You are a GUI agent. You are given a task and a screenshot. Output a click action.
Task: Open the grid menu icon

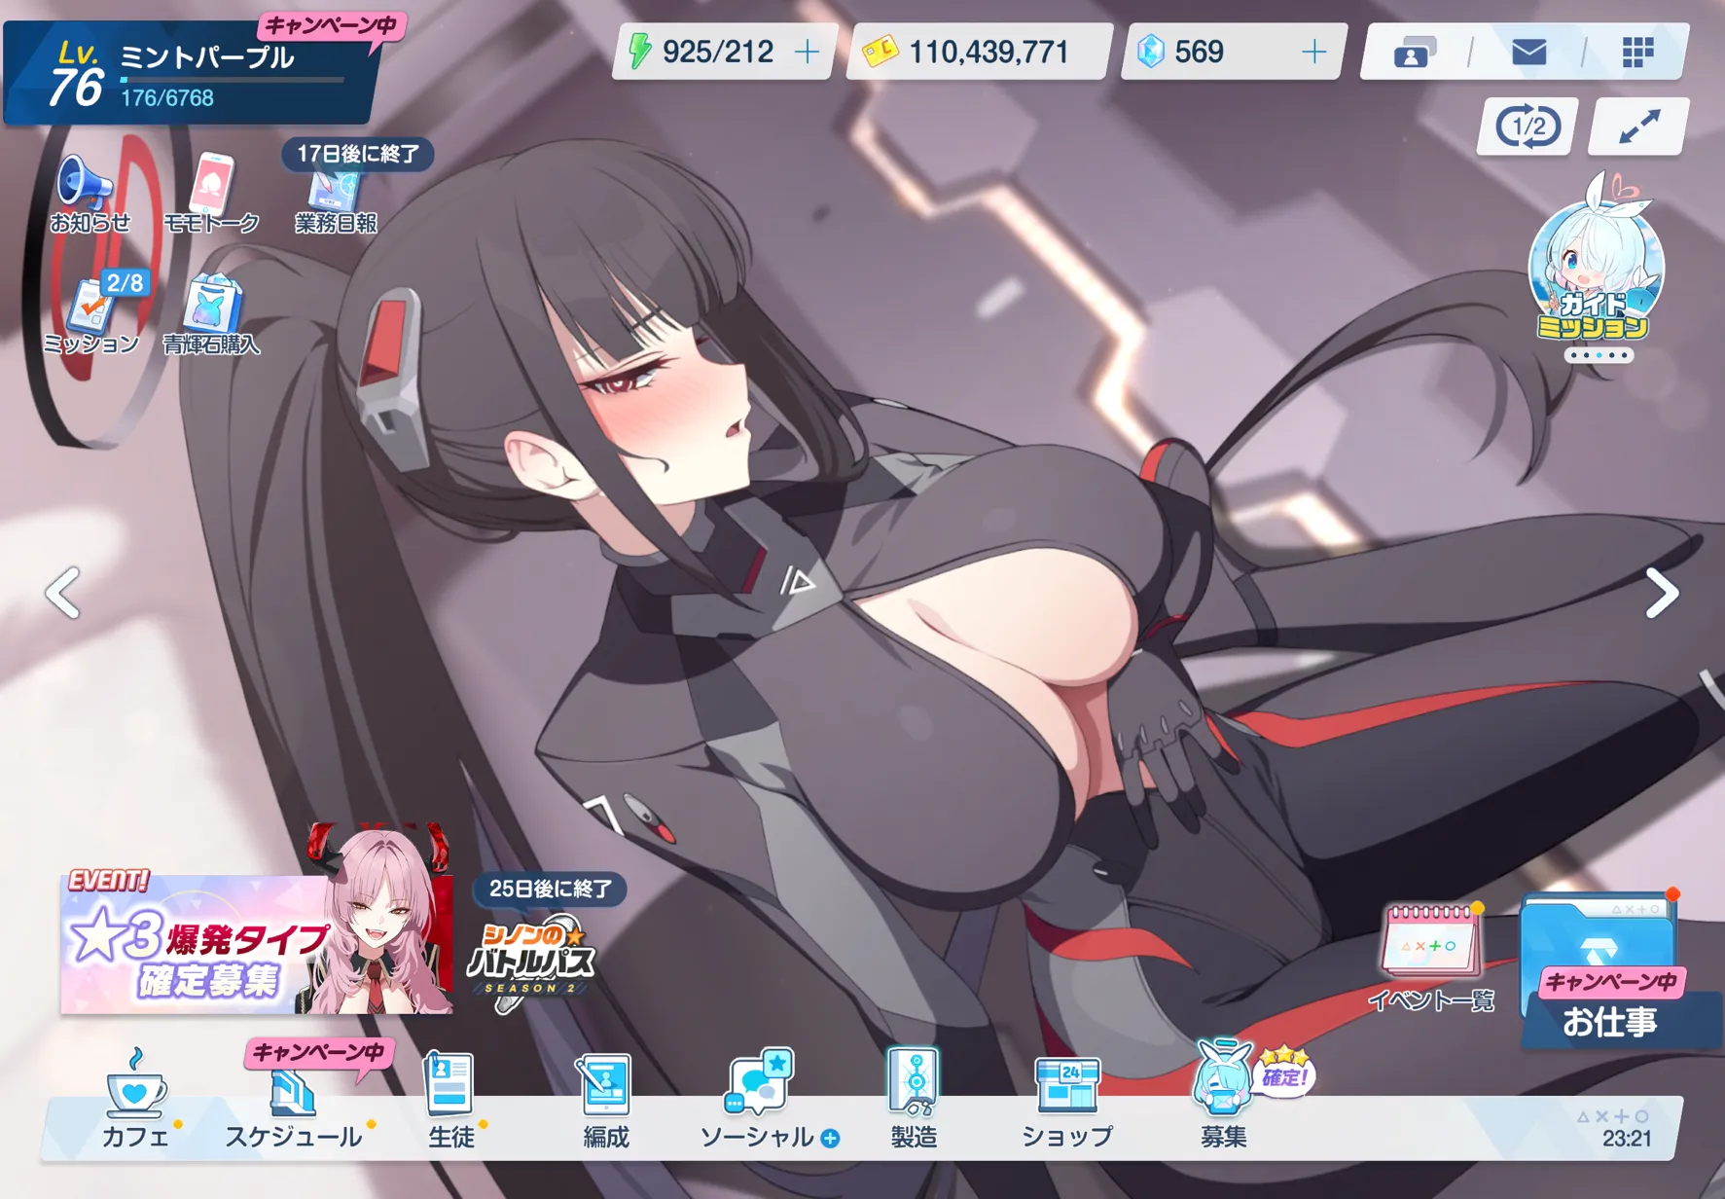point(1638,52)
